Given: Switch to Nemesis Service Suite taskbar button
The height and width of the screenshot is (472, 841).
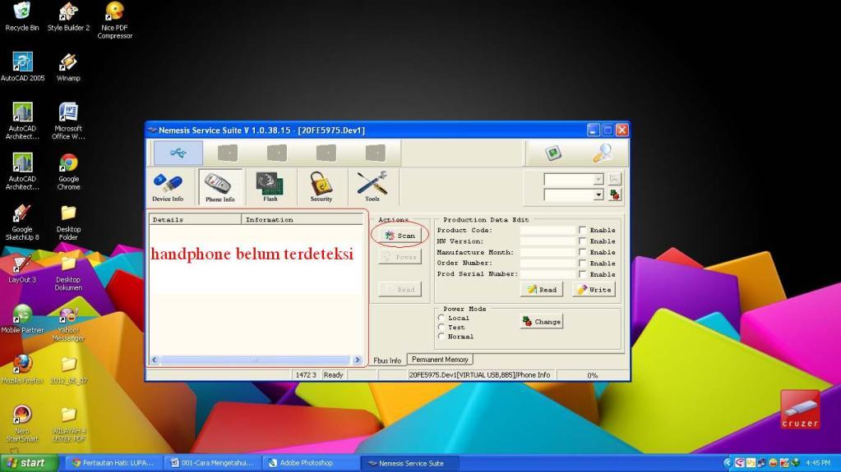Looking at the screenshot, I should click(411, 464).
